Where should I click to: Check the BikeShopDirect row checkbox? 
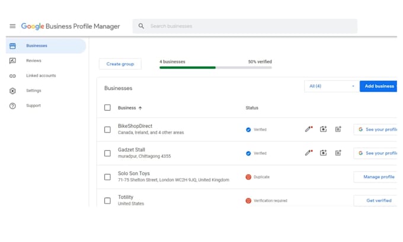point(107,130)
